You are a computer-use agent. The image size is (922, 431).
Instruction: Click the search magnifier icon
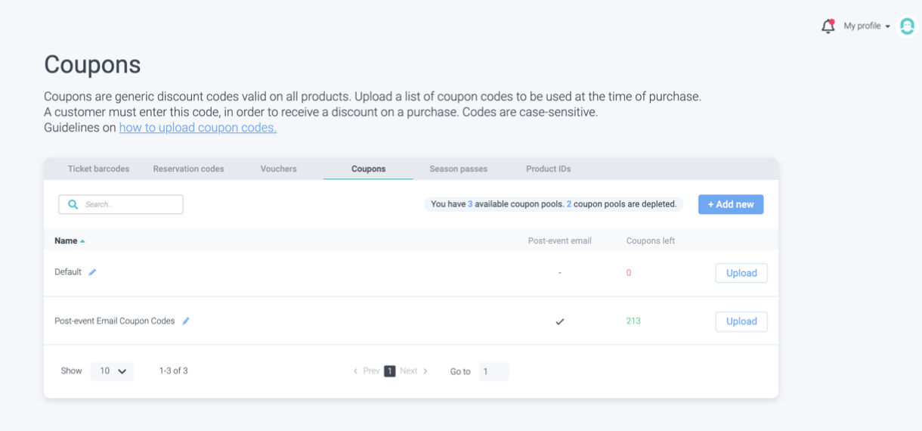click(73, 204)
